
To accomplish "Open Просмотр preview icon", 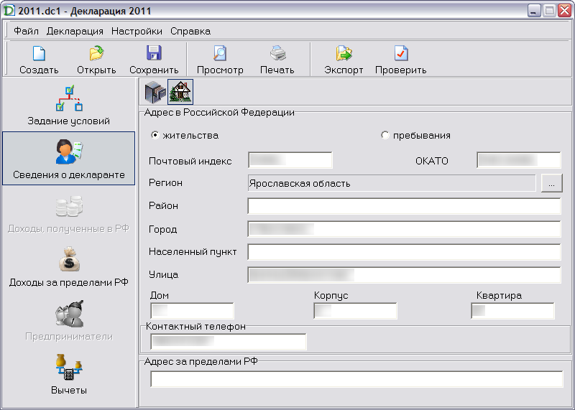I will pyautogui.click(x=220, y=54).
